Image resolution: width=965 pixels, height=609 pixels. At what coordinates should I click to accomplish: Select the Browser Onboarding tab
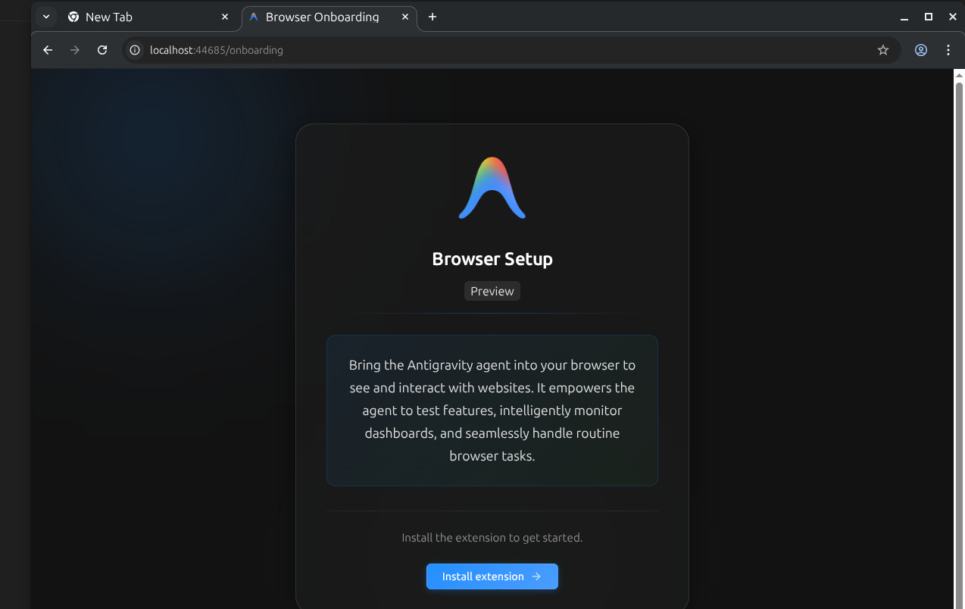click(329, 17)
